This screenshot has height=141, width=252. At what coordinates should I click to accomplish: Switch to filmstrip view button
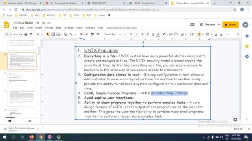(x=10, y=121)
